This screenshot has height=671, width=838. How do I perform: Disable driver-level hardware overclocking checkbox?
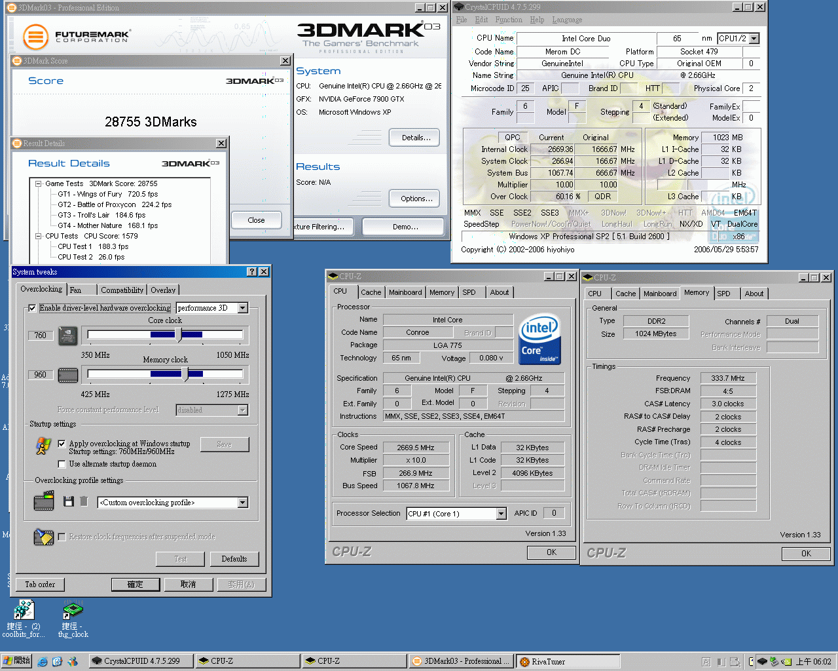[x=32, y=308]
